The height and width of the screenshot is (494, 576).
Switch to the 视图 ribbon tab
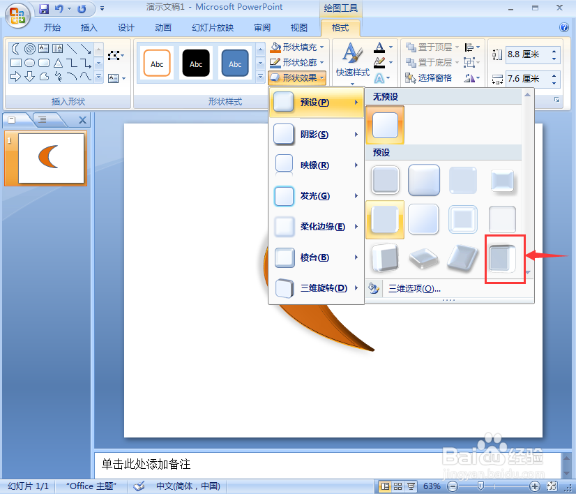coord(298,28)
